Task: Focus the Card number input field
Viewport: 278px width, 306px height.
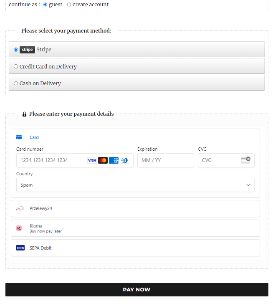Action: [x=75, y=160]
